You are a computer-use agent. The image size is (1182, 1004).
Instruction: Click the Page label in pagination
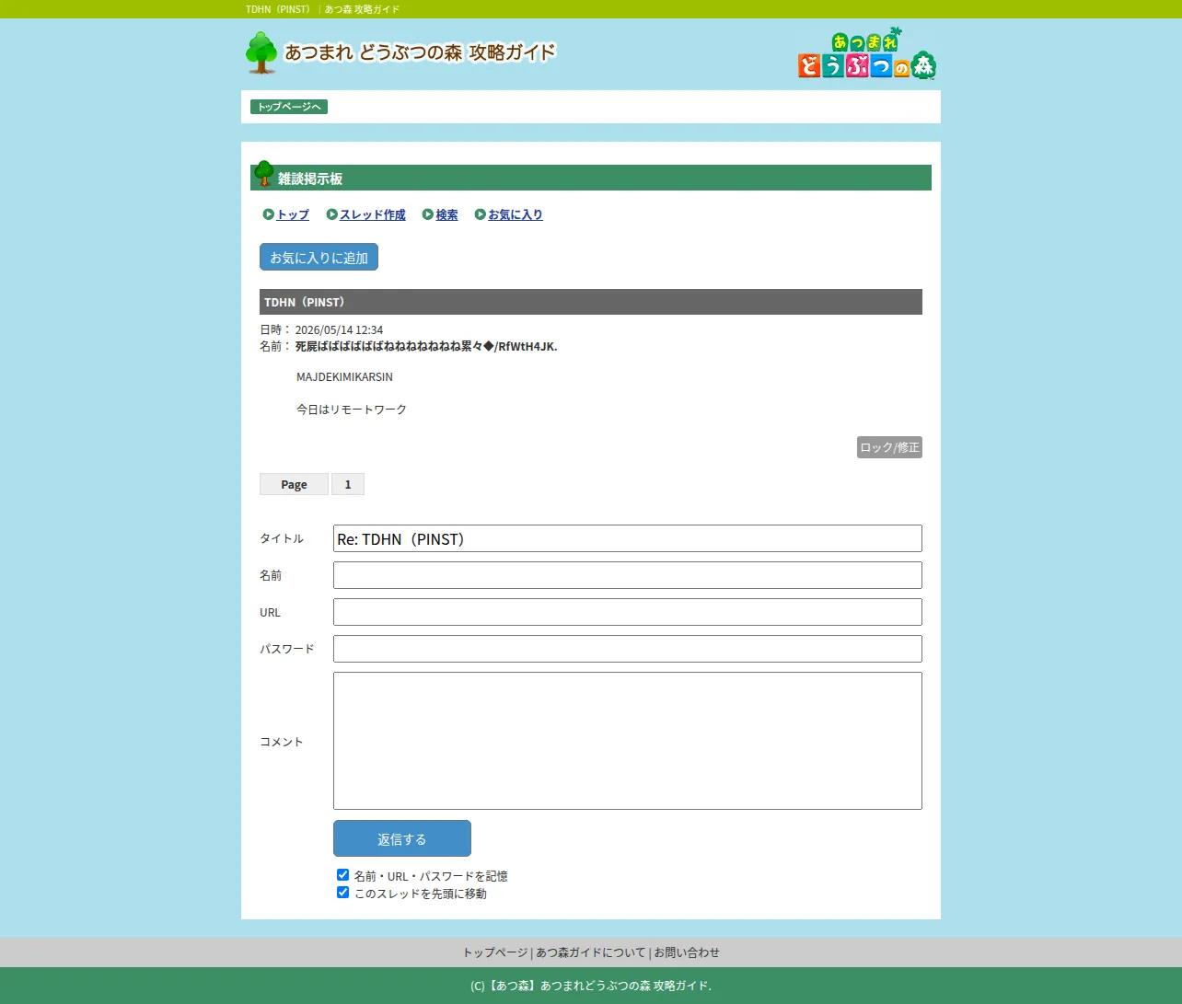(294, 484)
